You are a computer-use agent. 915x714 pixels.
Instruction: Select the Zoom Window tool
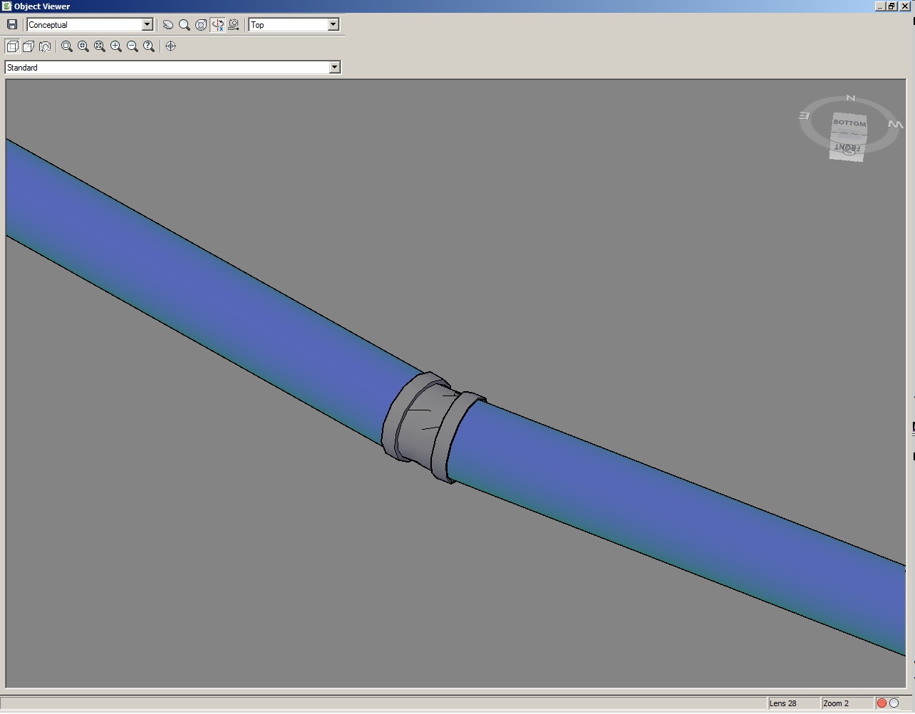(66, 46)
